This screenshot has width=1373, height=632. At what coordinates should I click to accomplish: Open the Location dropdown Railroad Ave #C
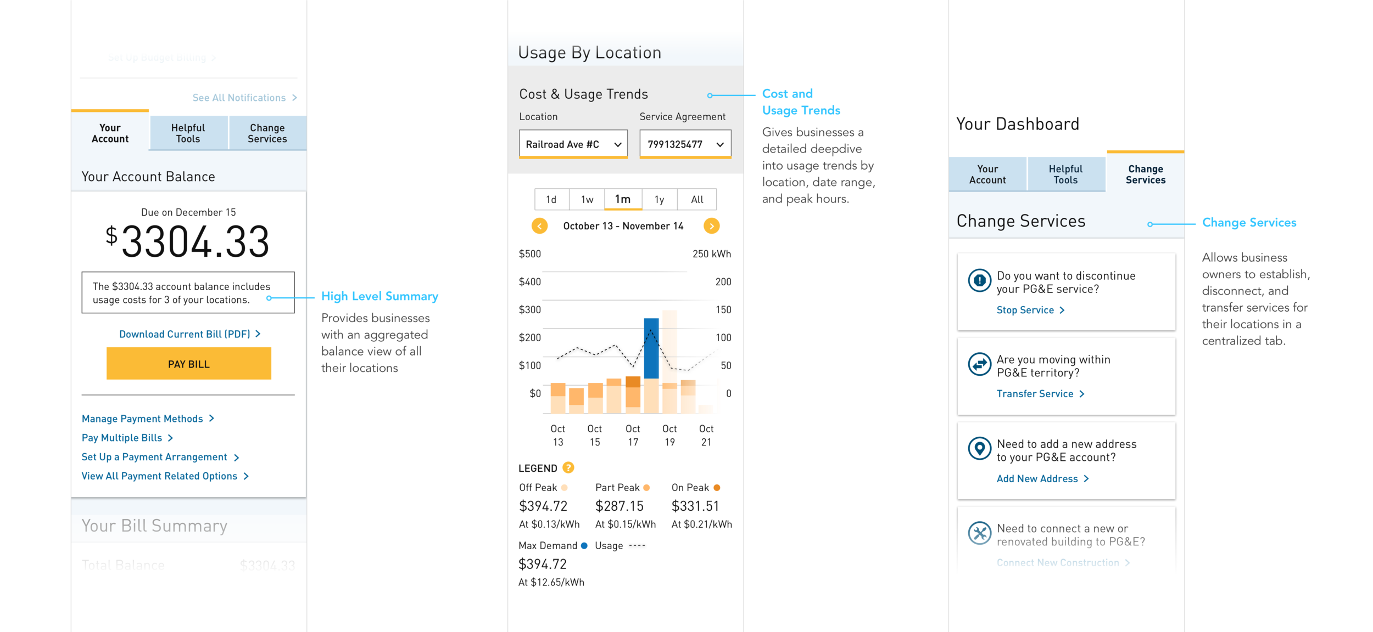[573, 144]
